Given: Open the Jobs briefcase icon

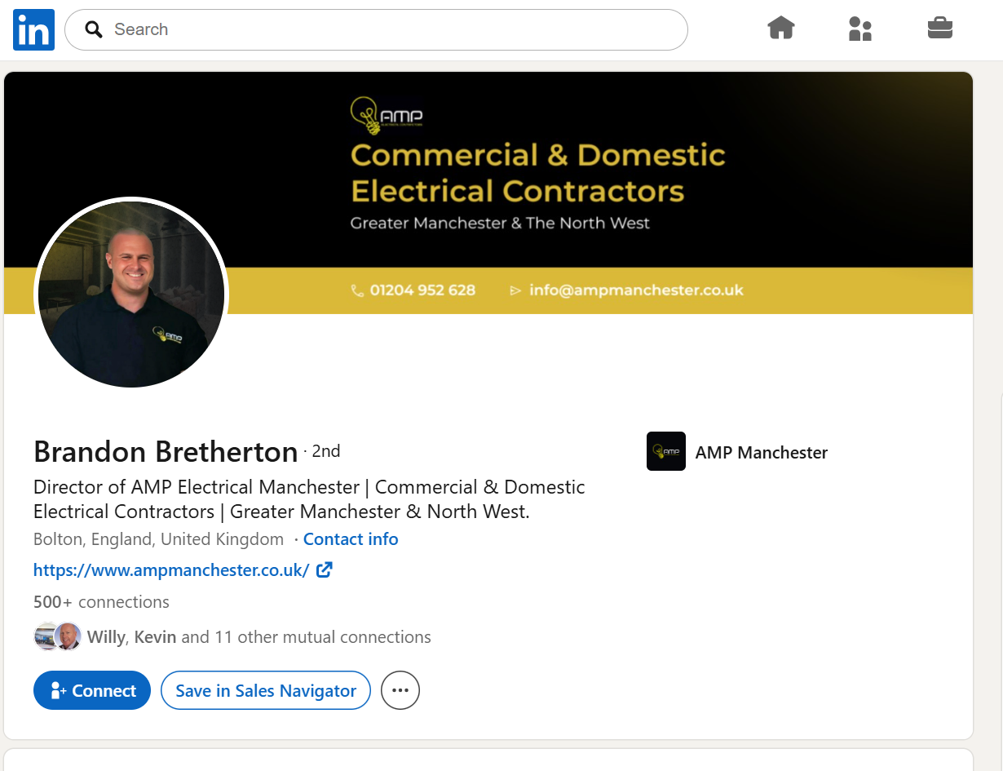Looking at the screenshot, I should coord(940,29).
